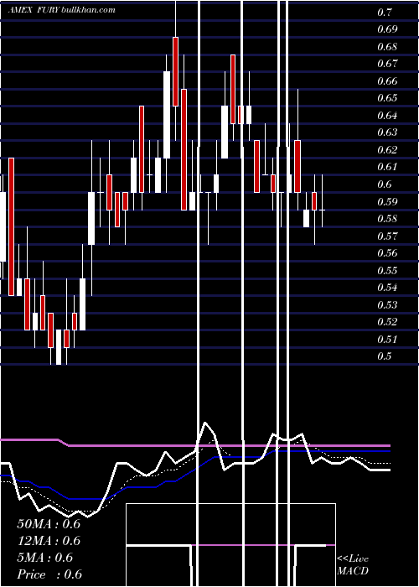
Task: Click the pink 50MA line in the indicator panel
Action: tap(194, 445)
